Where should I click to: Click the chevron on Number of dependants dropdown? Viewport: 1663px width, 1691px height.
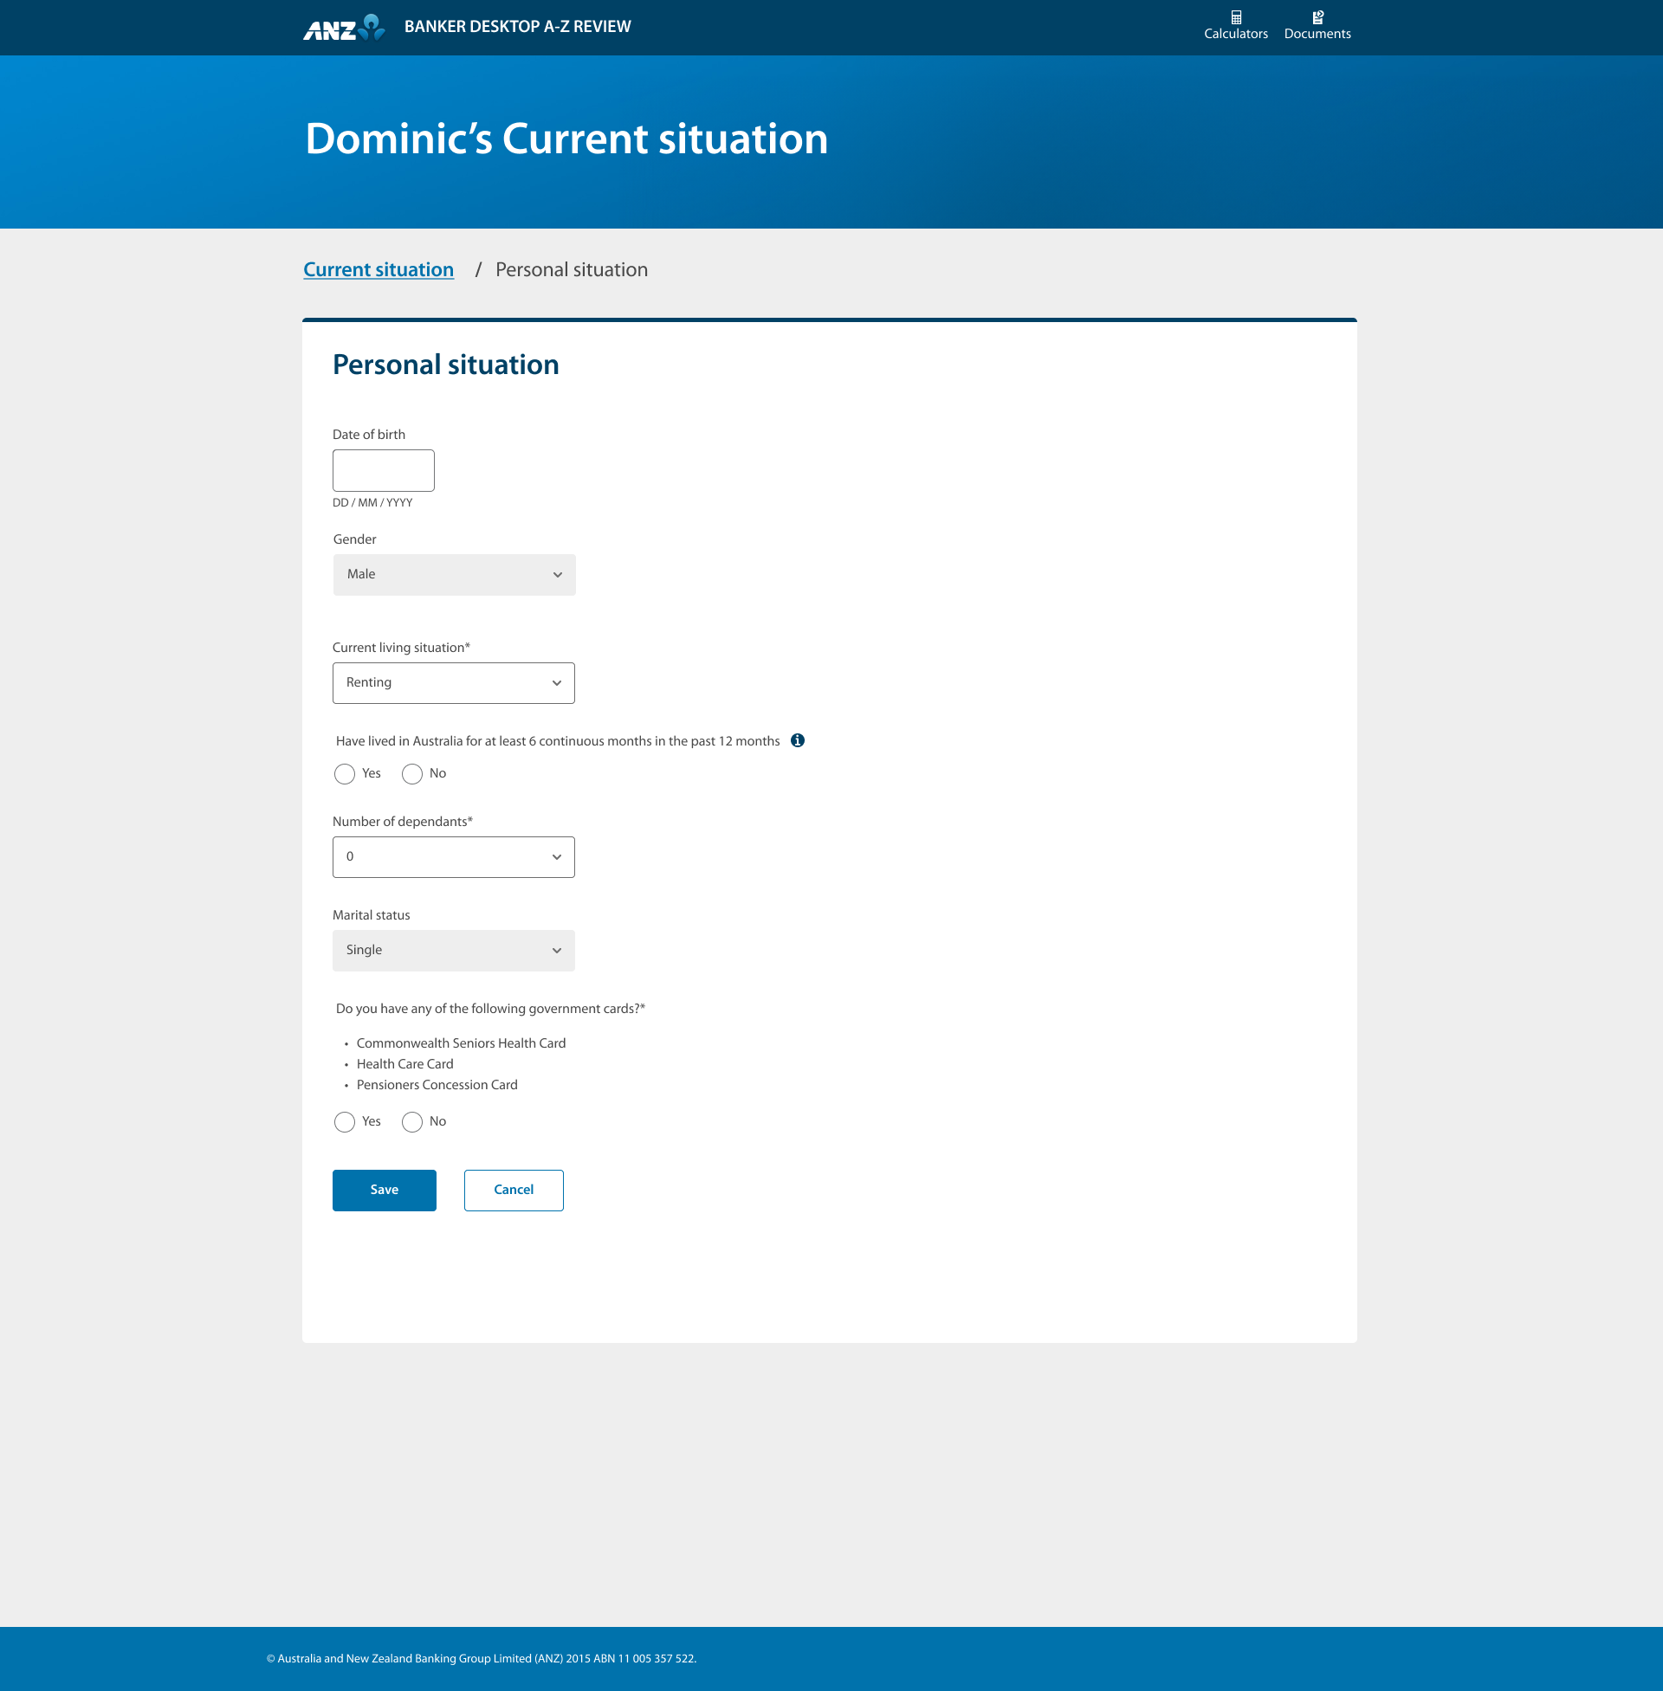(557, 856)
